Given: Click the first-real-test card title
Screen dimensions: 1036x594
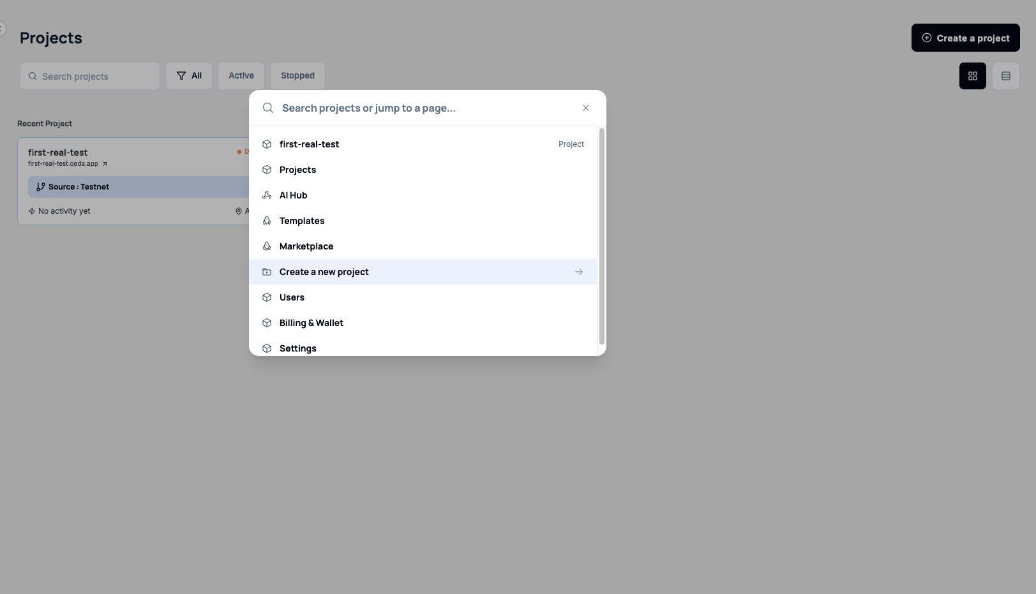Looking at the screenshot, I should point(58,152).
